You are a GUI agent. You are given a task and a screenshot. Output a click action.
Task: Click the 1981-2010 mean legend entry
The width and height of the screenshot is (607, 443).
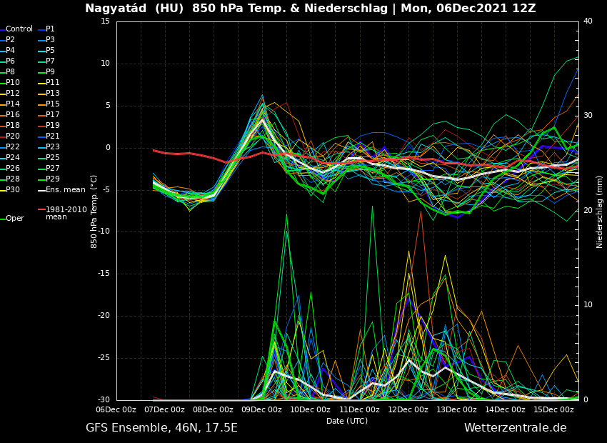[x=66, y=213]
